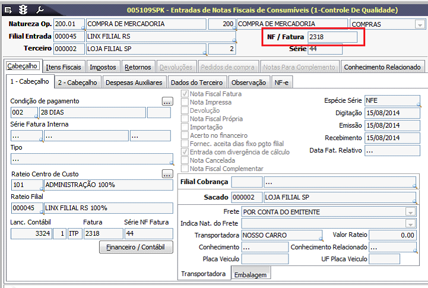Open the Indica Nat. do Frete dropdown
428x288 pixels.
(x=410, y=223)
